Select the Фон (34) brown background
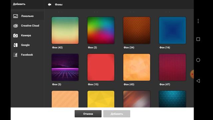This screenshot has height=120, width=213. 137,30
